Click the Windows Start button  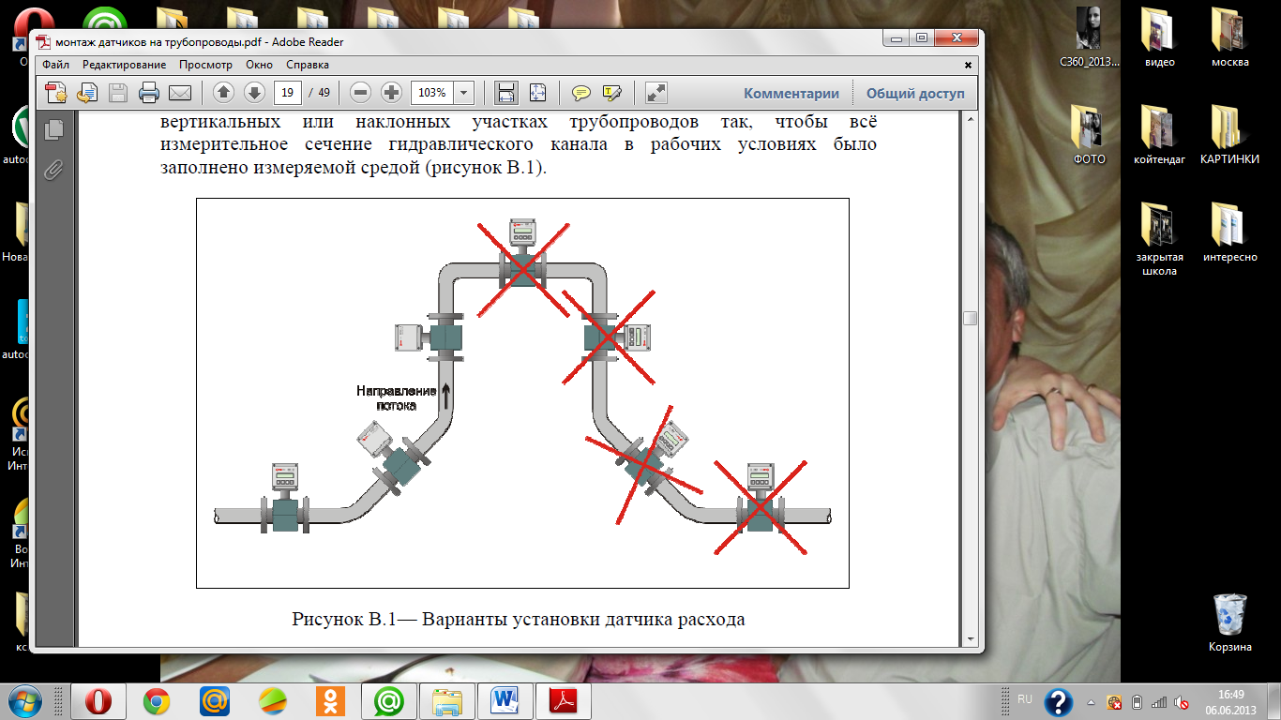(24, 700)
